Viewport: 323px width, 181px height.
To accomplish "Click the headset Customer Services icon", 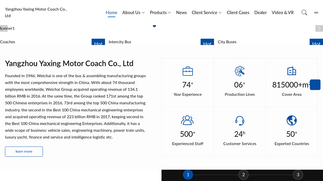I will click(x=239, y=120).
